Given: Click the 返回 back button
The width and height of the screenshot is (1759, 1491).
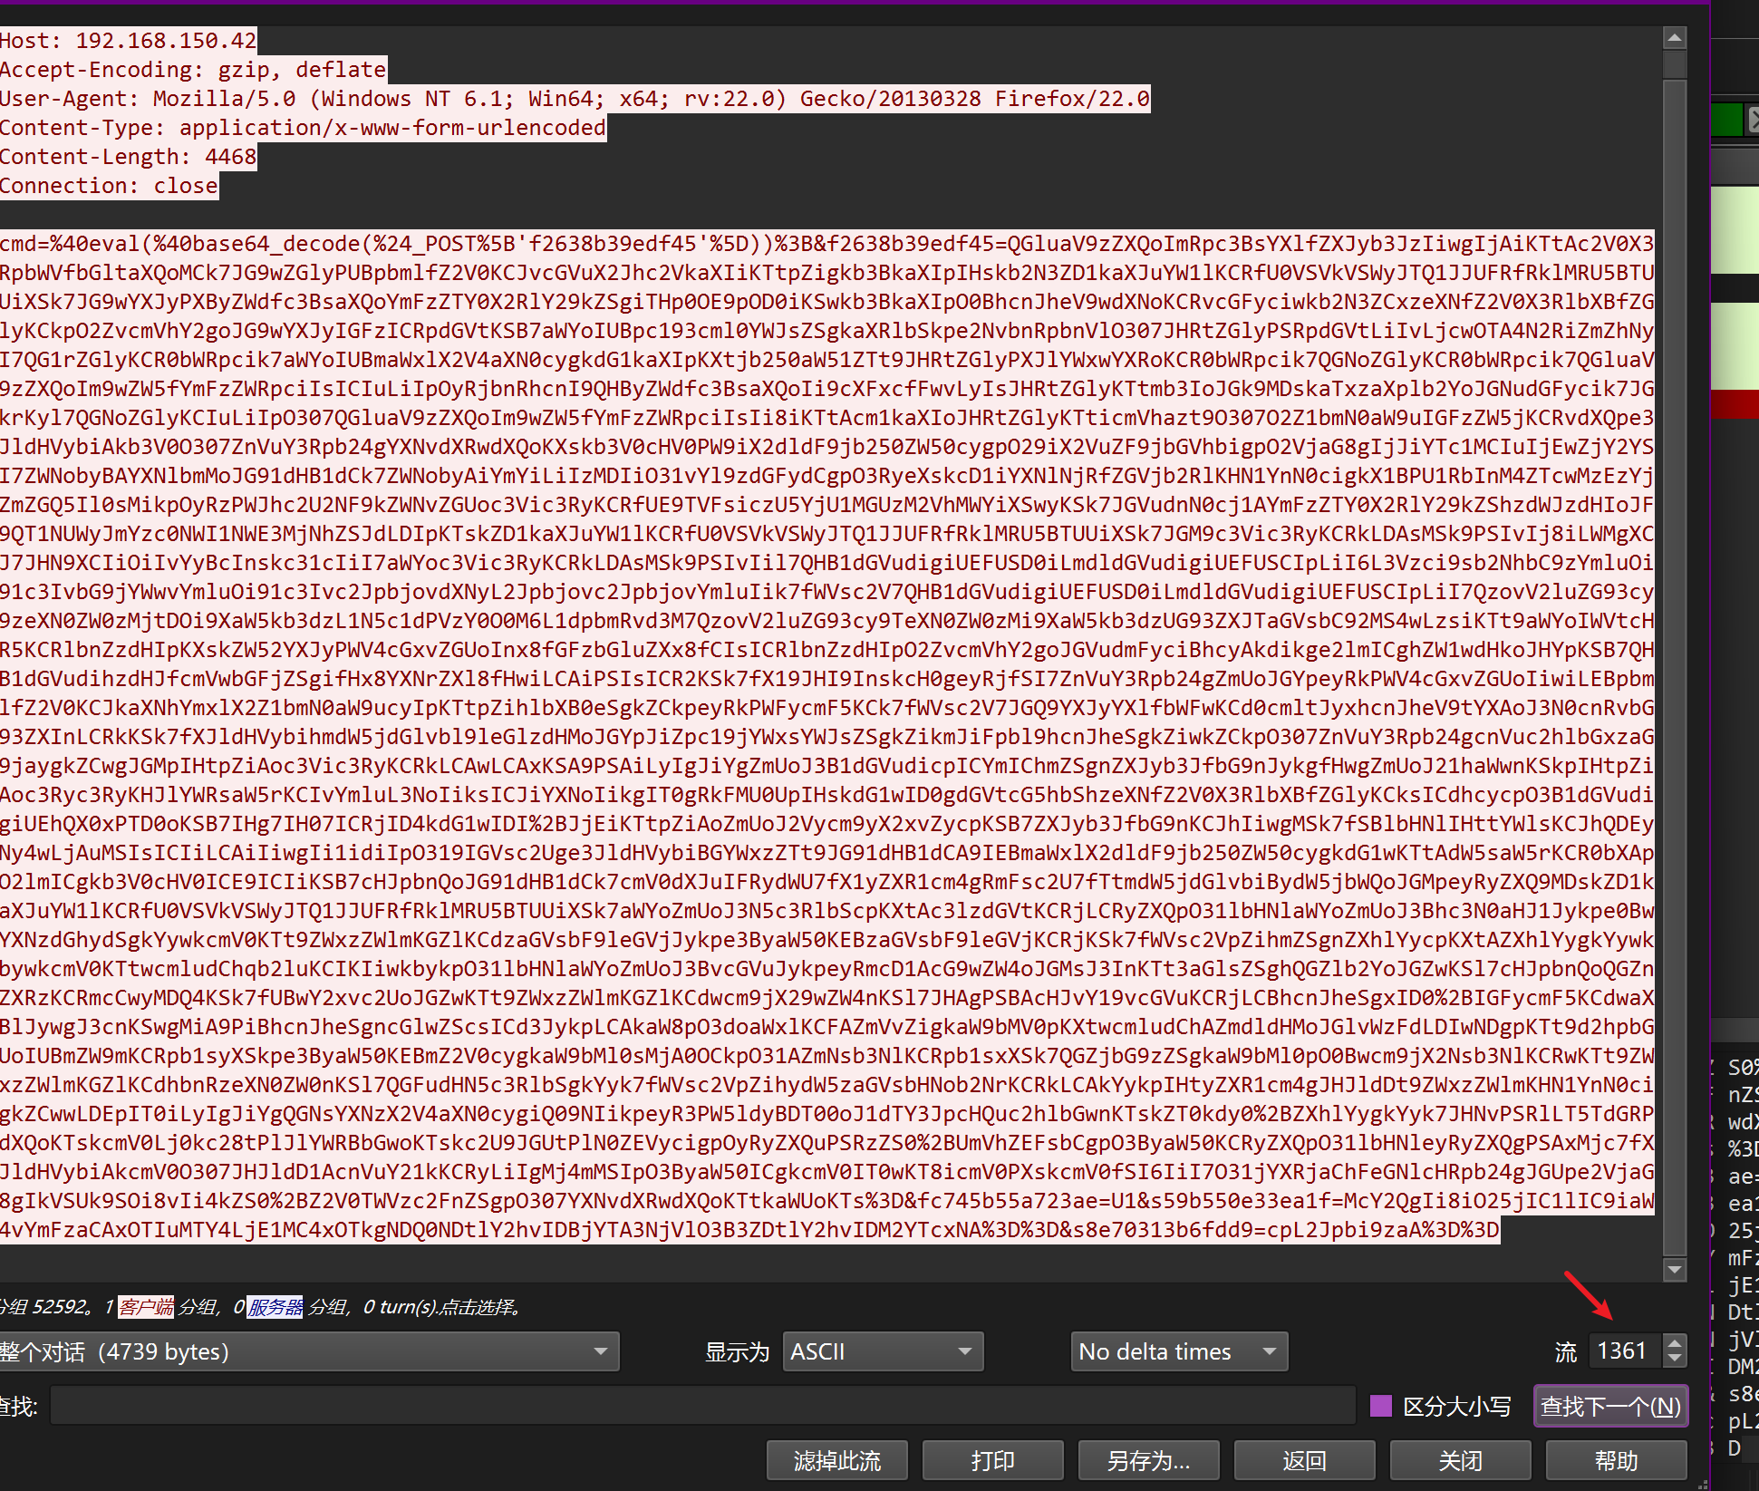Looking at the screenshot, I should pos(1304,1460).
